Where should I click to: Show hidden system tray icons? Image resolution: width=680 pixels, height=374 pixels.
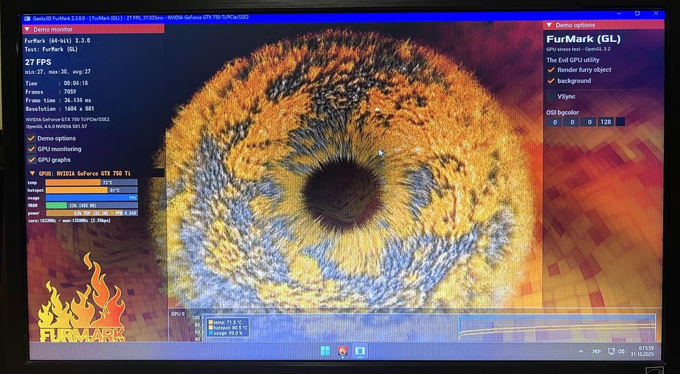click(x=581, y=352)
